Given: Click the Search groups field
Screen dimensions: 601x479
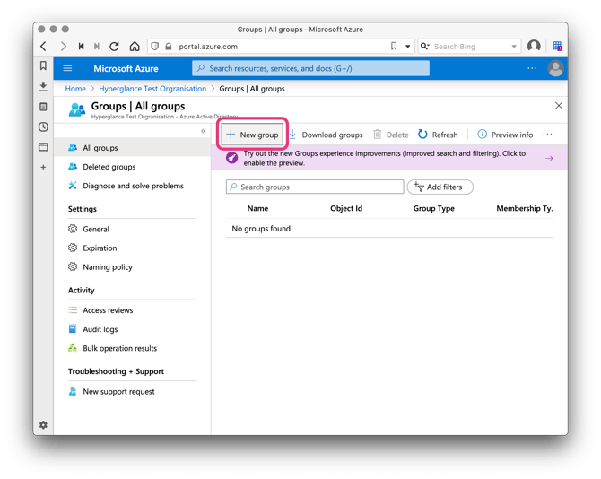Looking at the screenshot, I should point(316,187).
